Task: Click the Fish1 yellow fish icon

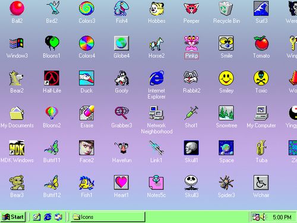Action: (87, 183)
